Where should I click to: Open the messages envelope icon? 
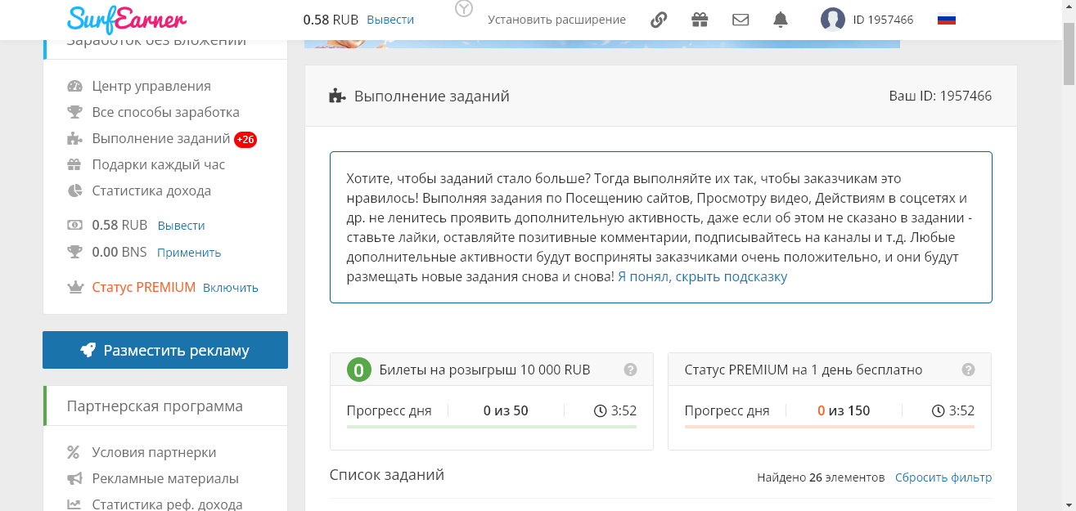[x=741, y=20]
